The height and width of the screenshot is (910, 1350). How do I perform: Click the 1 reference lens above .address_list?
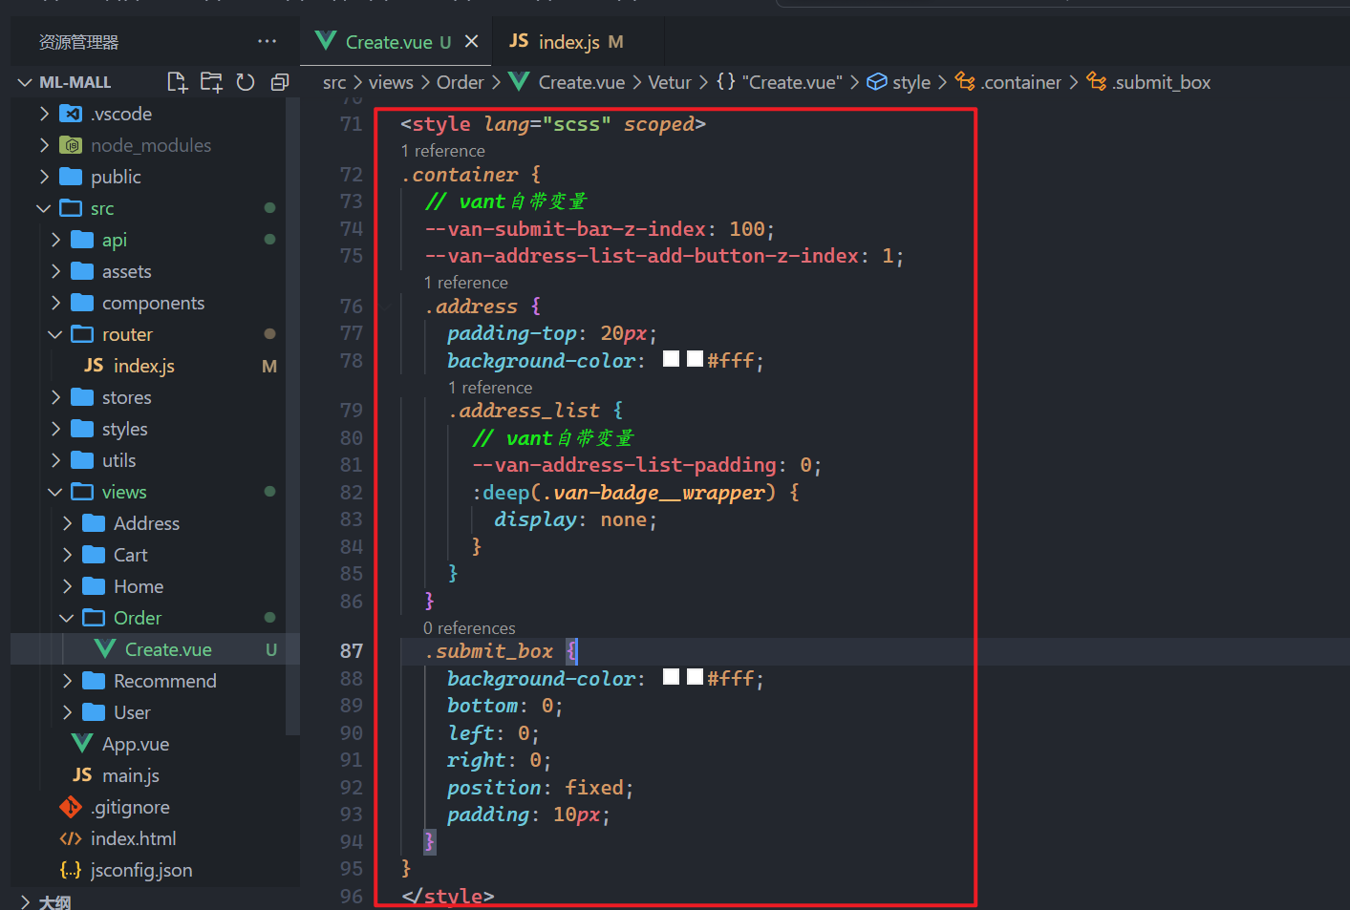pos(490,388)
